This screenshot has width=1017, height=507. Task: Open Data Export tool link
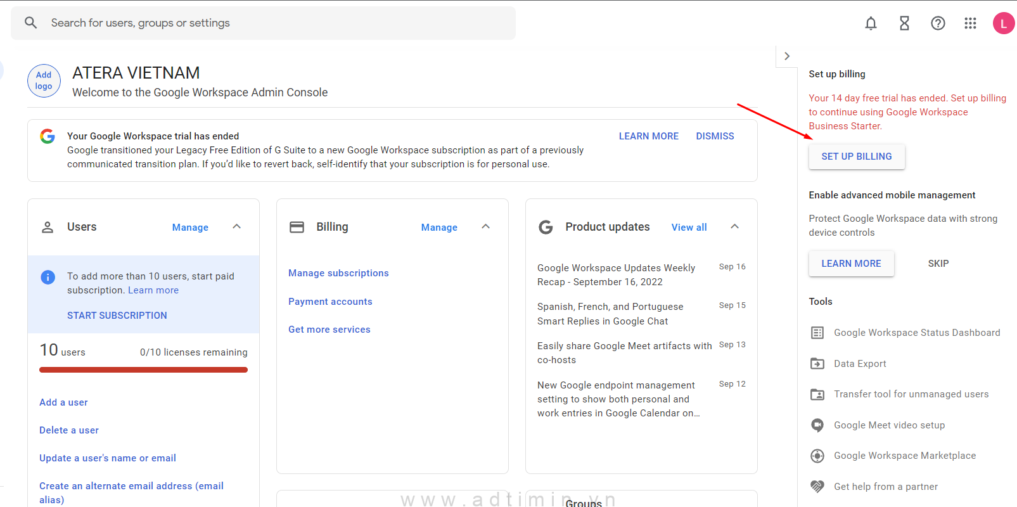pyautogui.click(x=860, y=364)
